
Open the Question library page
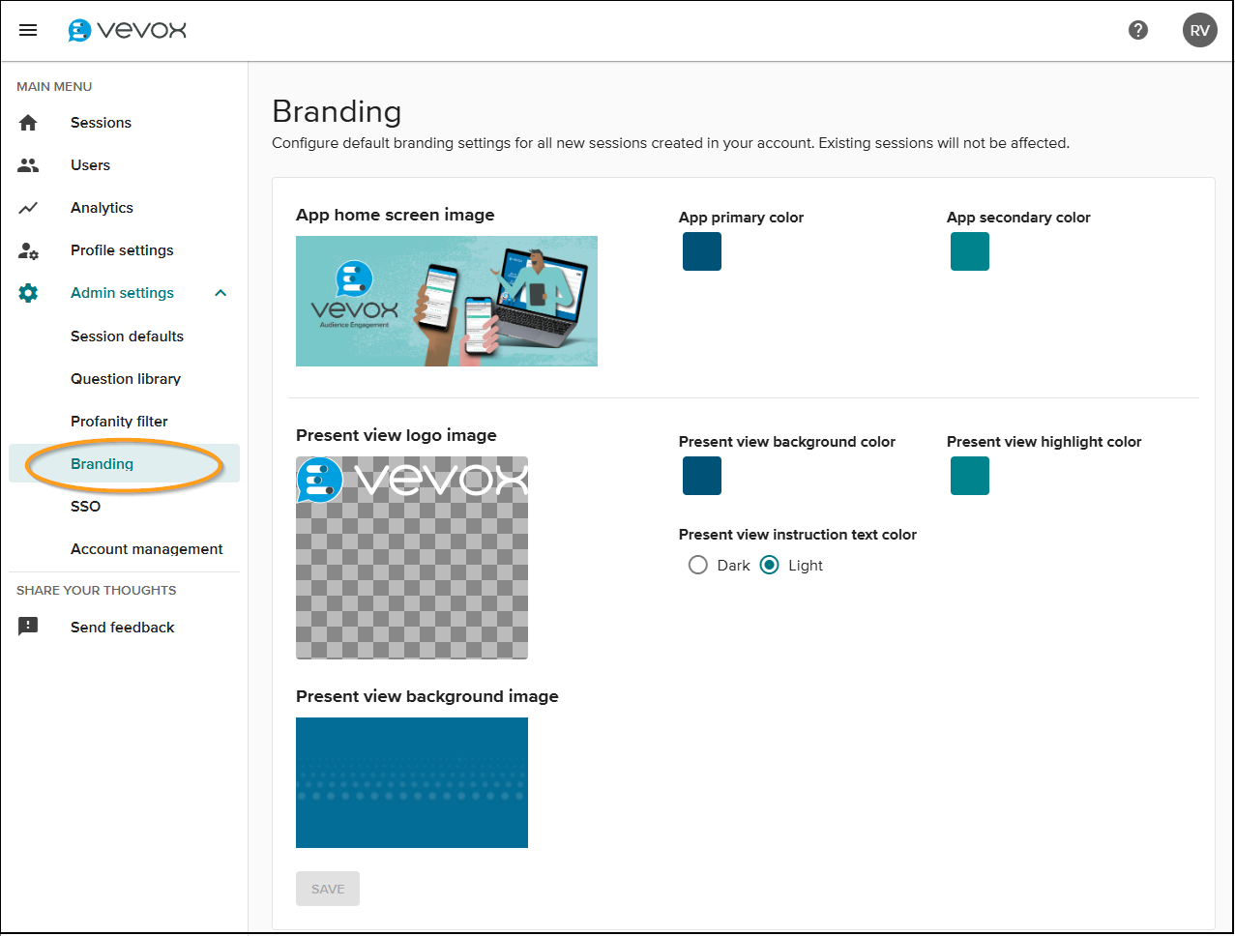(x=126, y=379)
